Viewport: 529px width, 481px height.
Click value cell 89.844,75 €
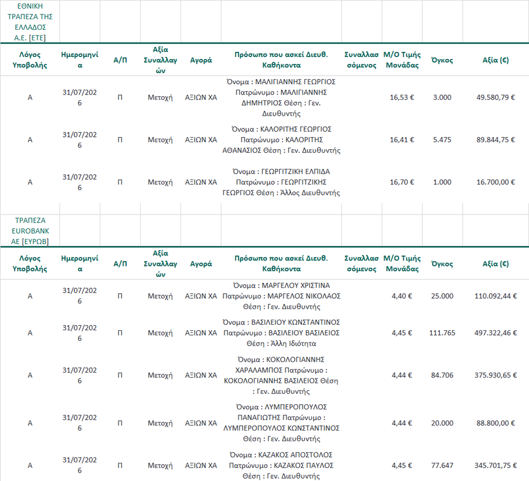[496, 140]
